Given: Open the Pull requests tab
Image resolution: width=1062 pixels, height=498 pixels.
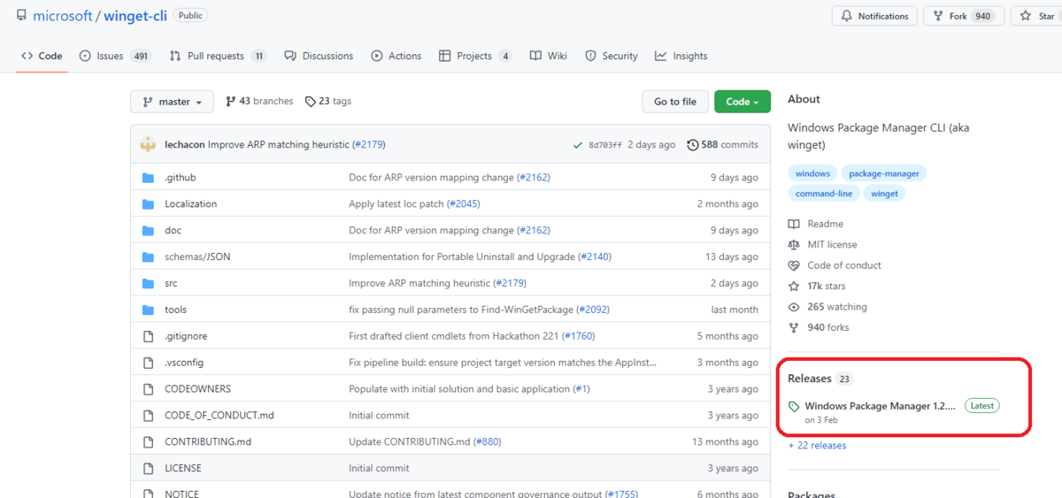Looking at the screenshot, I should pos(218,56).
